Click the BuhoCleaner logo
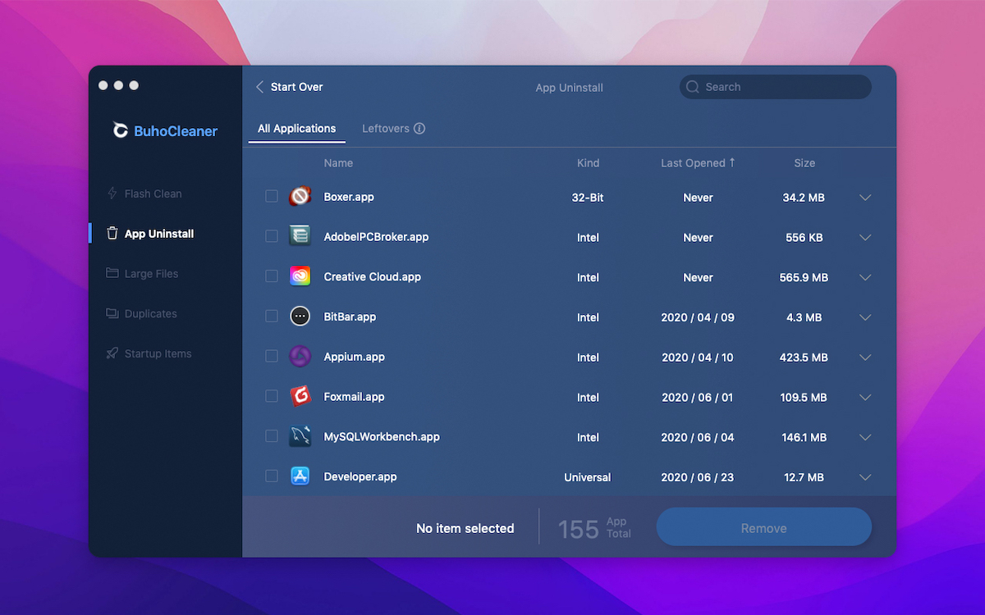 pyautogui.click(x=121, y=130)
